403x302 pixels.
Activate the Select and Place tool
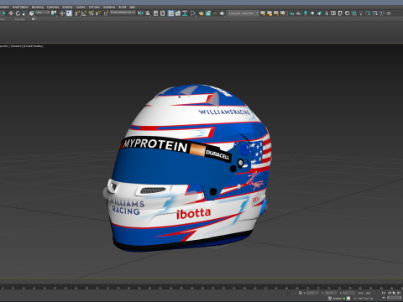click(32, 13)
